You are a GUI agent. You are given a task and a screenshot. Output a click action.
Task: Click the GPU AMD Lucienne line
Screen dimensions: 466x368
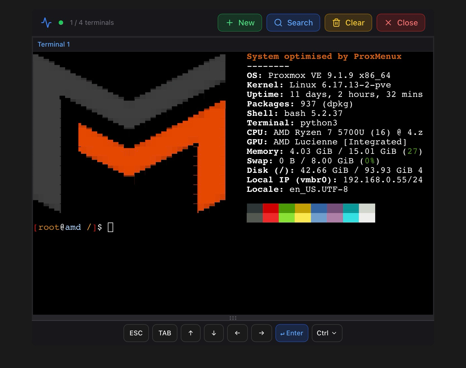click(x=327, y=142)
